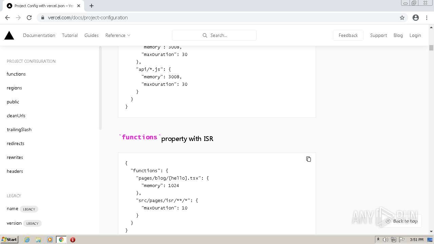Screen dimensions: 434x244
Task: Expand the Reference dropdown menu
Action: pyautogui.click(x=118, y=35)
